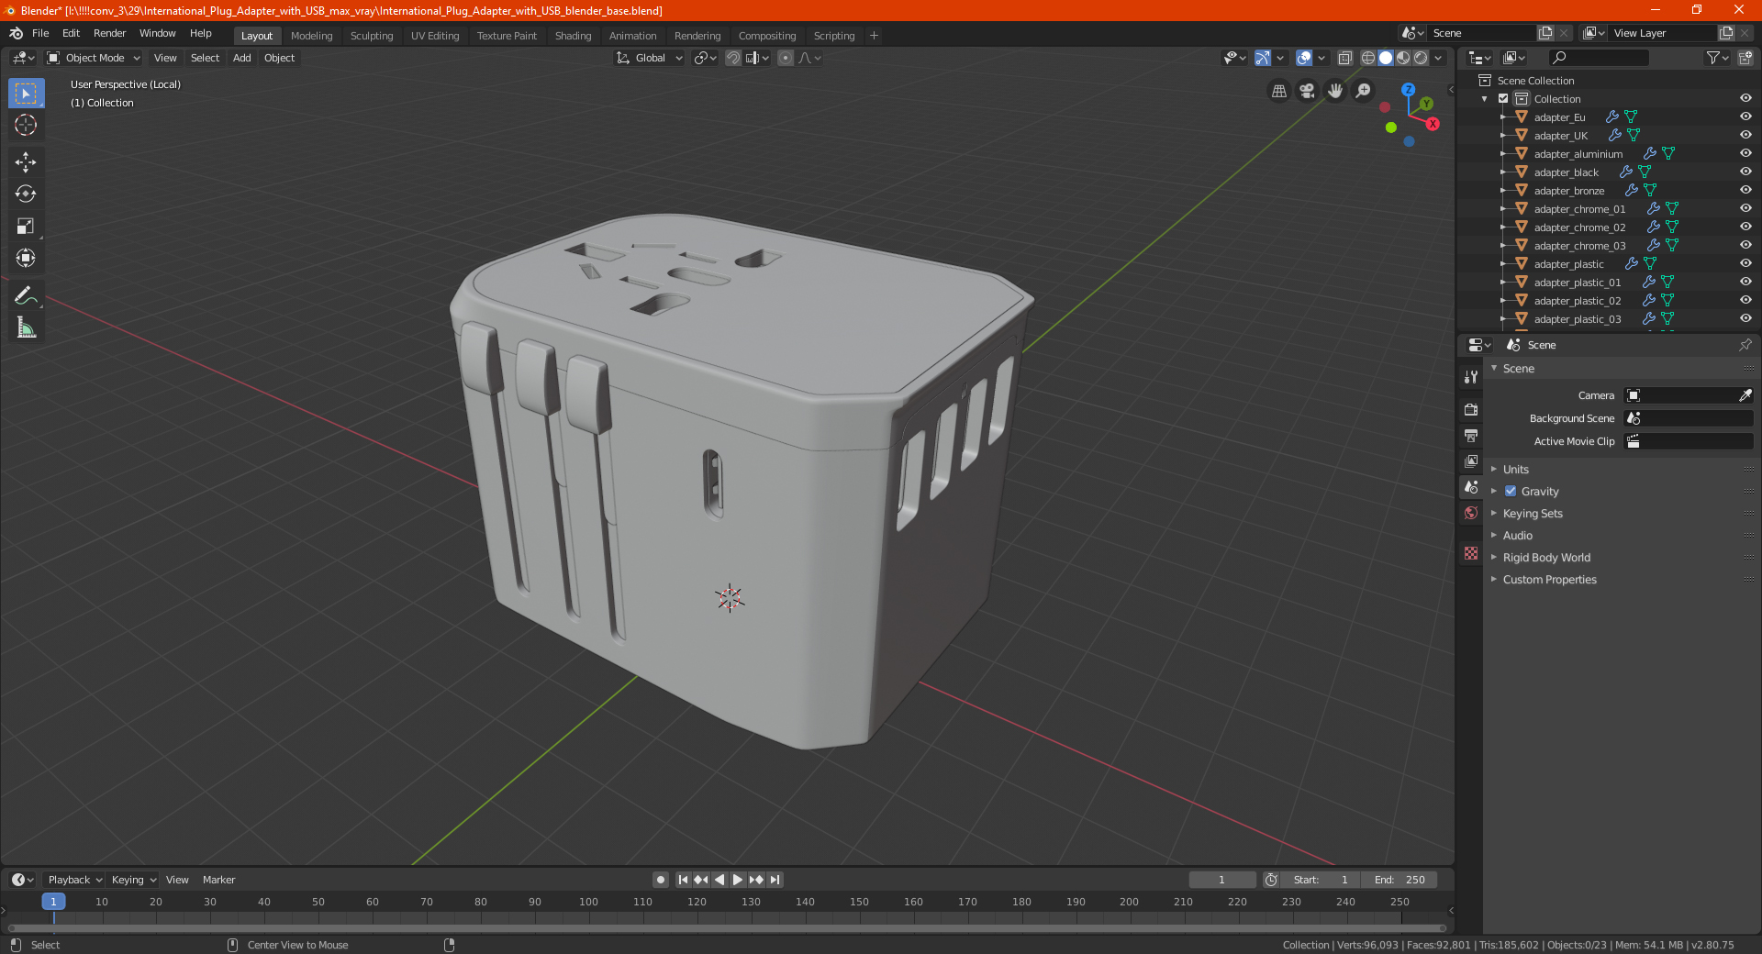Switch to the Modeling workspace tab

pyautogui.click(x=311, y=36)
